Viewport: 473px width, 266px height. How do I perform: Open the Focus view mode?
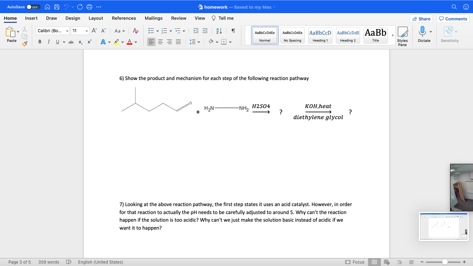tap(355, 262)
